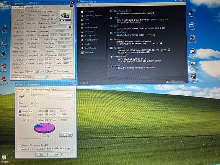Image resolution: width=220 pixels, height=165 pixels.
Task: Open the Sharing tab in WinXP Properties
Action: click(x=46, y=89)
